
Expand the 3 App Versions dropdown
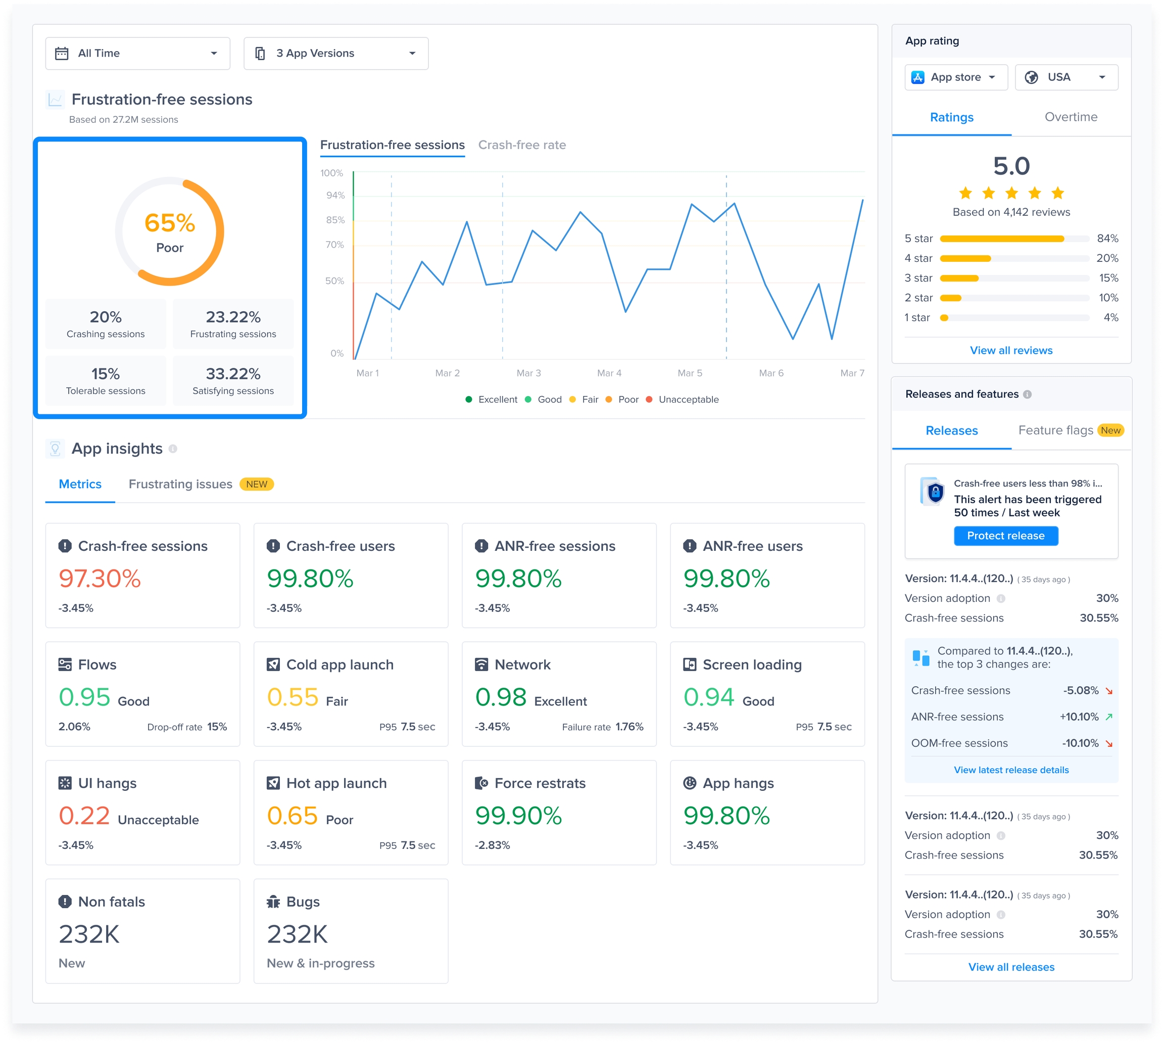point(336,54)
